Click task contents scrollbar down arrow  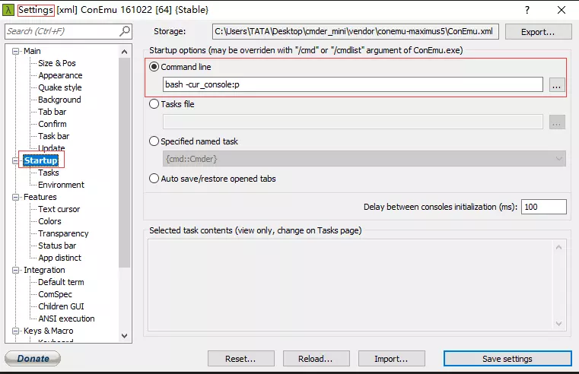point(558,324)
